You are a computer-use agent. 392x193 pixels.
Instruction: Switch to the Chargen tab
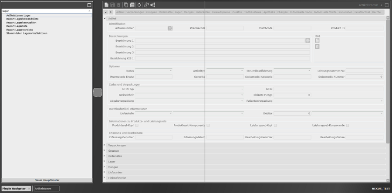(x=283, y=12)
